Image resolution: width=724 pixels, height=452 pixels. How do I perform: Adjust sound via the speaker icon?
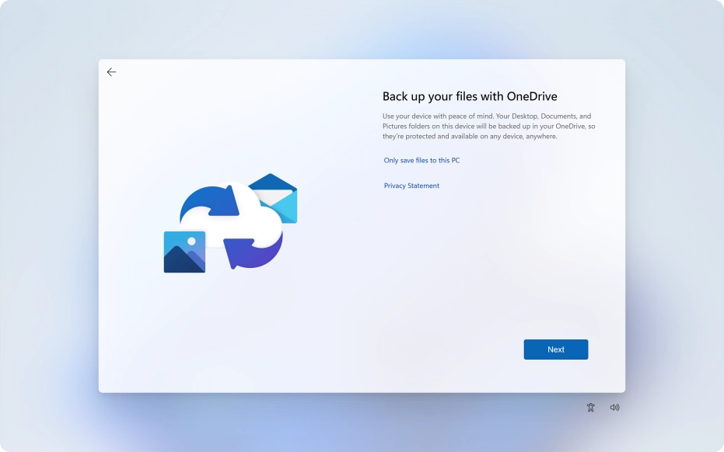[x=614, y=407]
